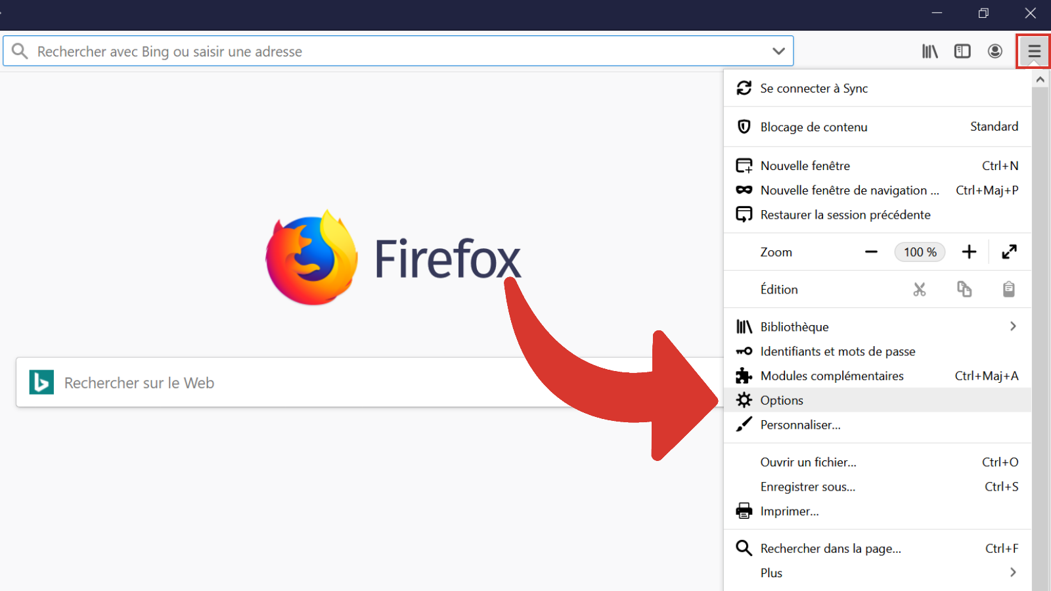The image size is (1051, 591).
Task: Open Options from the menu
Action: point(781,400)
